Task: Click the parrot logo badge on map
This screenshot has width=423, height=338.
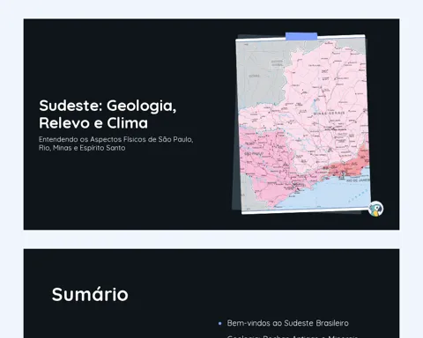Action: [x=375, y=209]
